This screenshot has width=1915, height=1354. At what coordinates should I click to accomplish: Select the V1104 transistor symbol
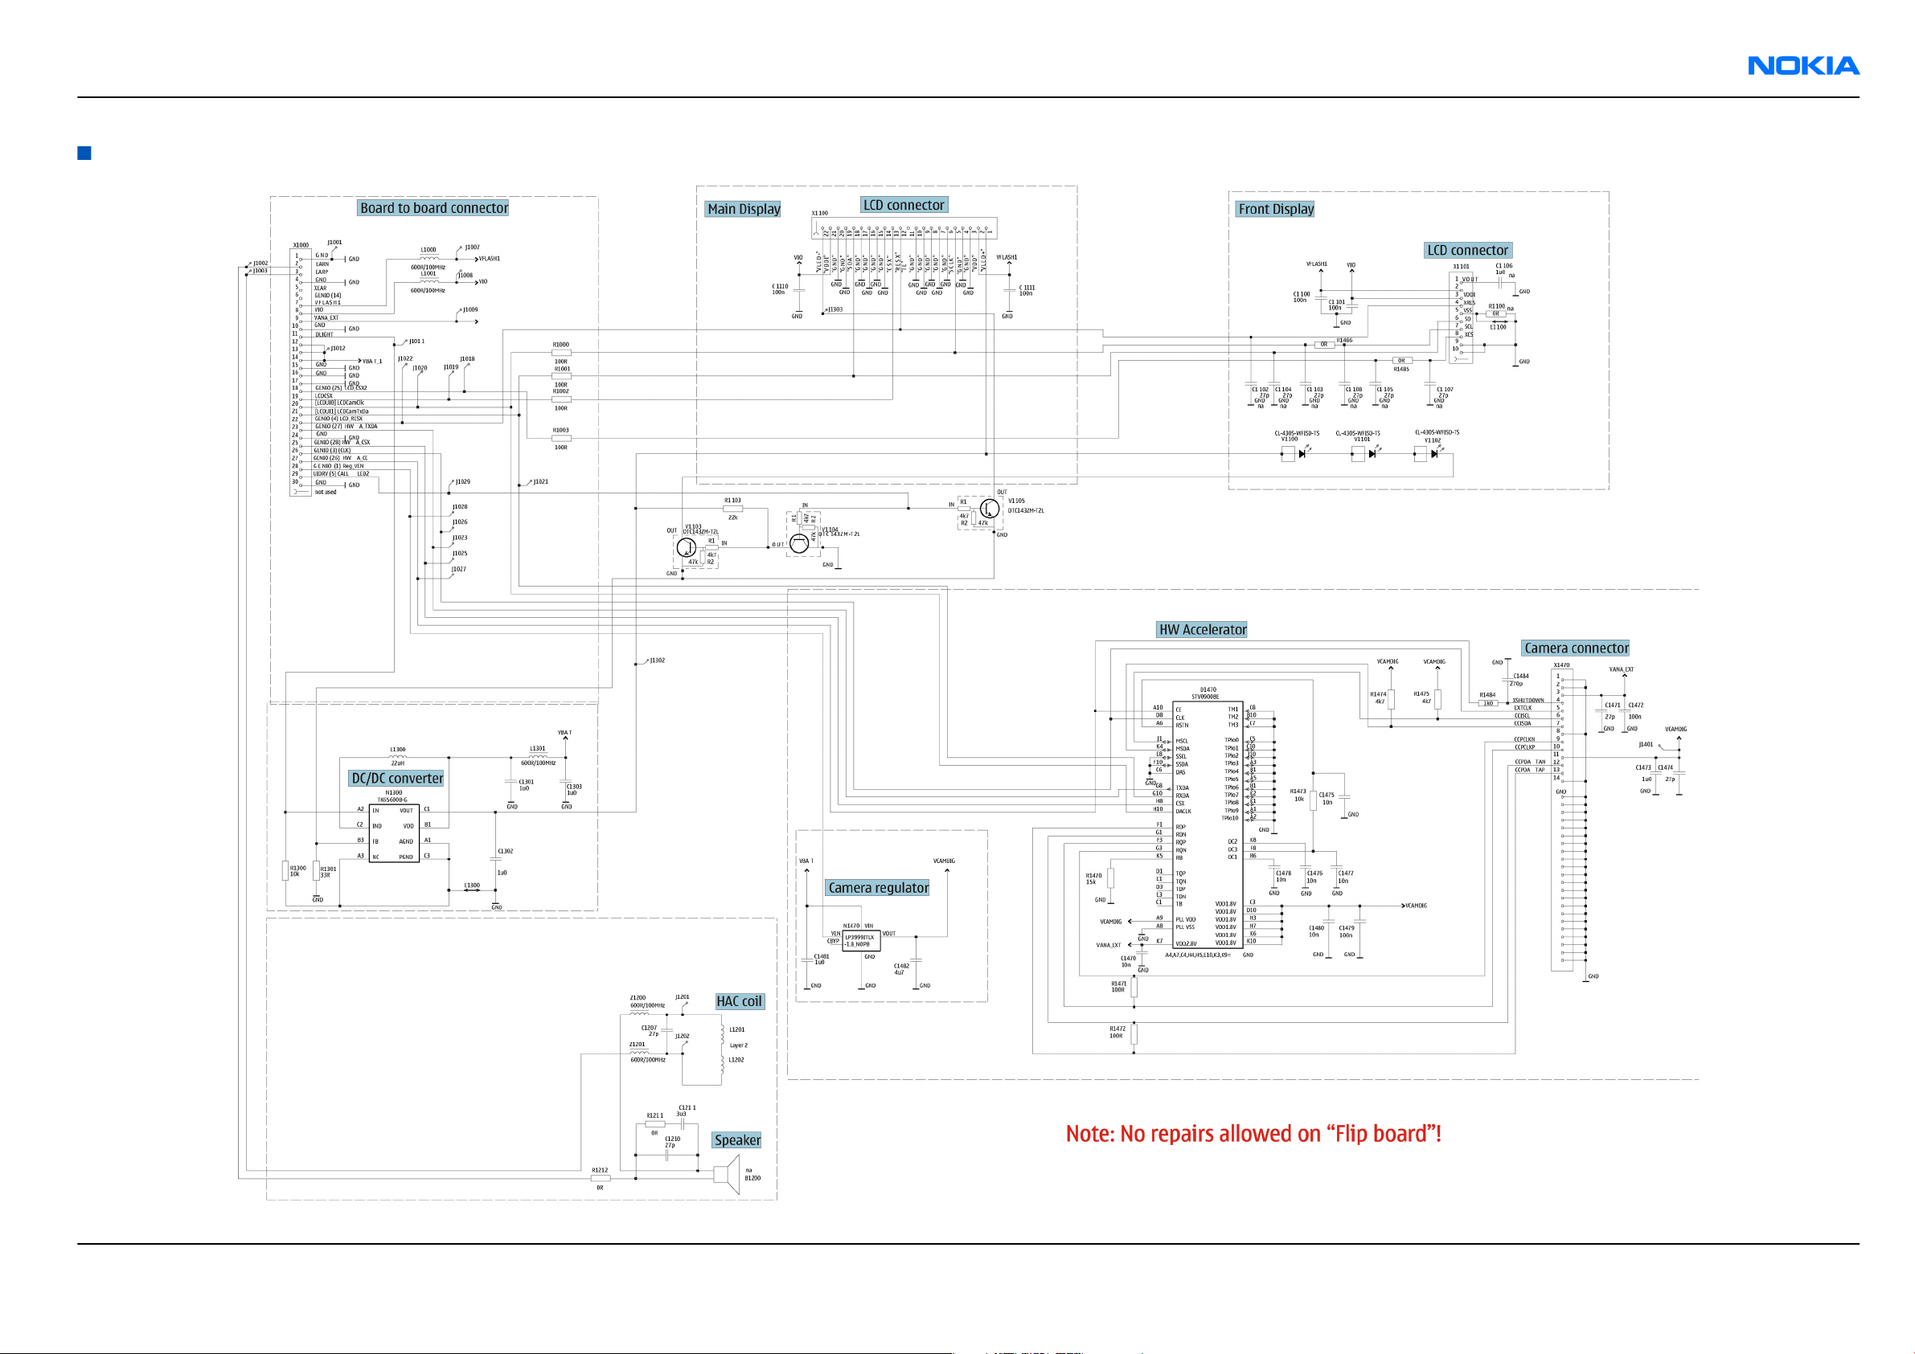pos(799,543)
